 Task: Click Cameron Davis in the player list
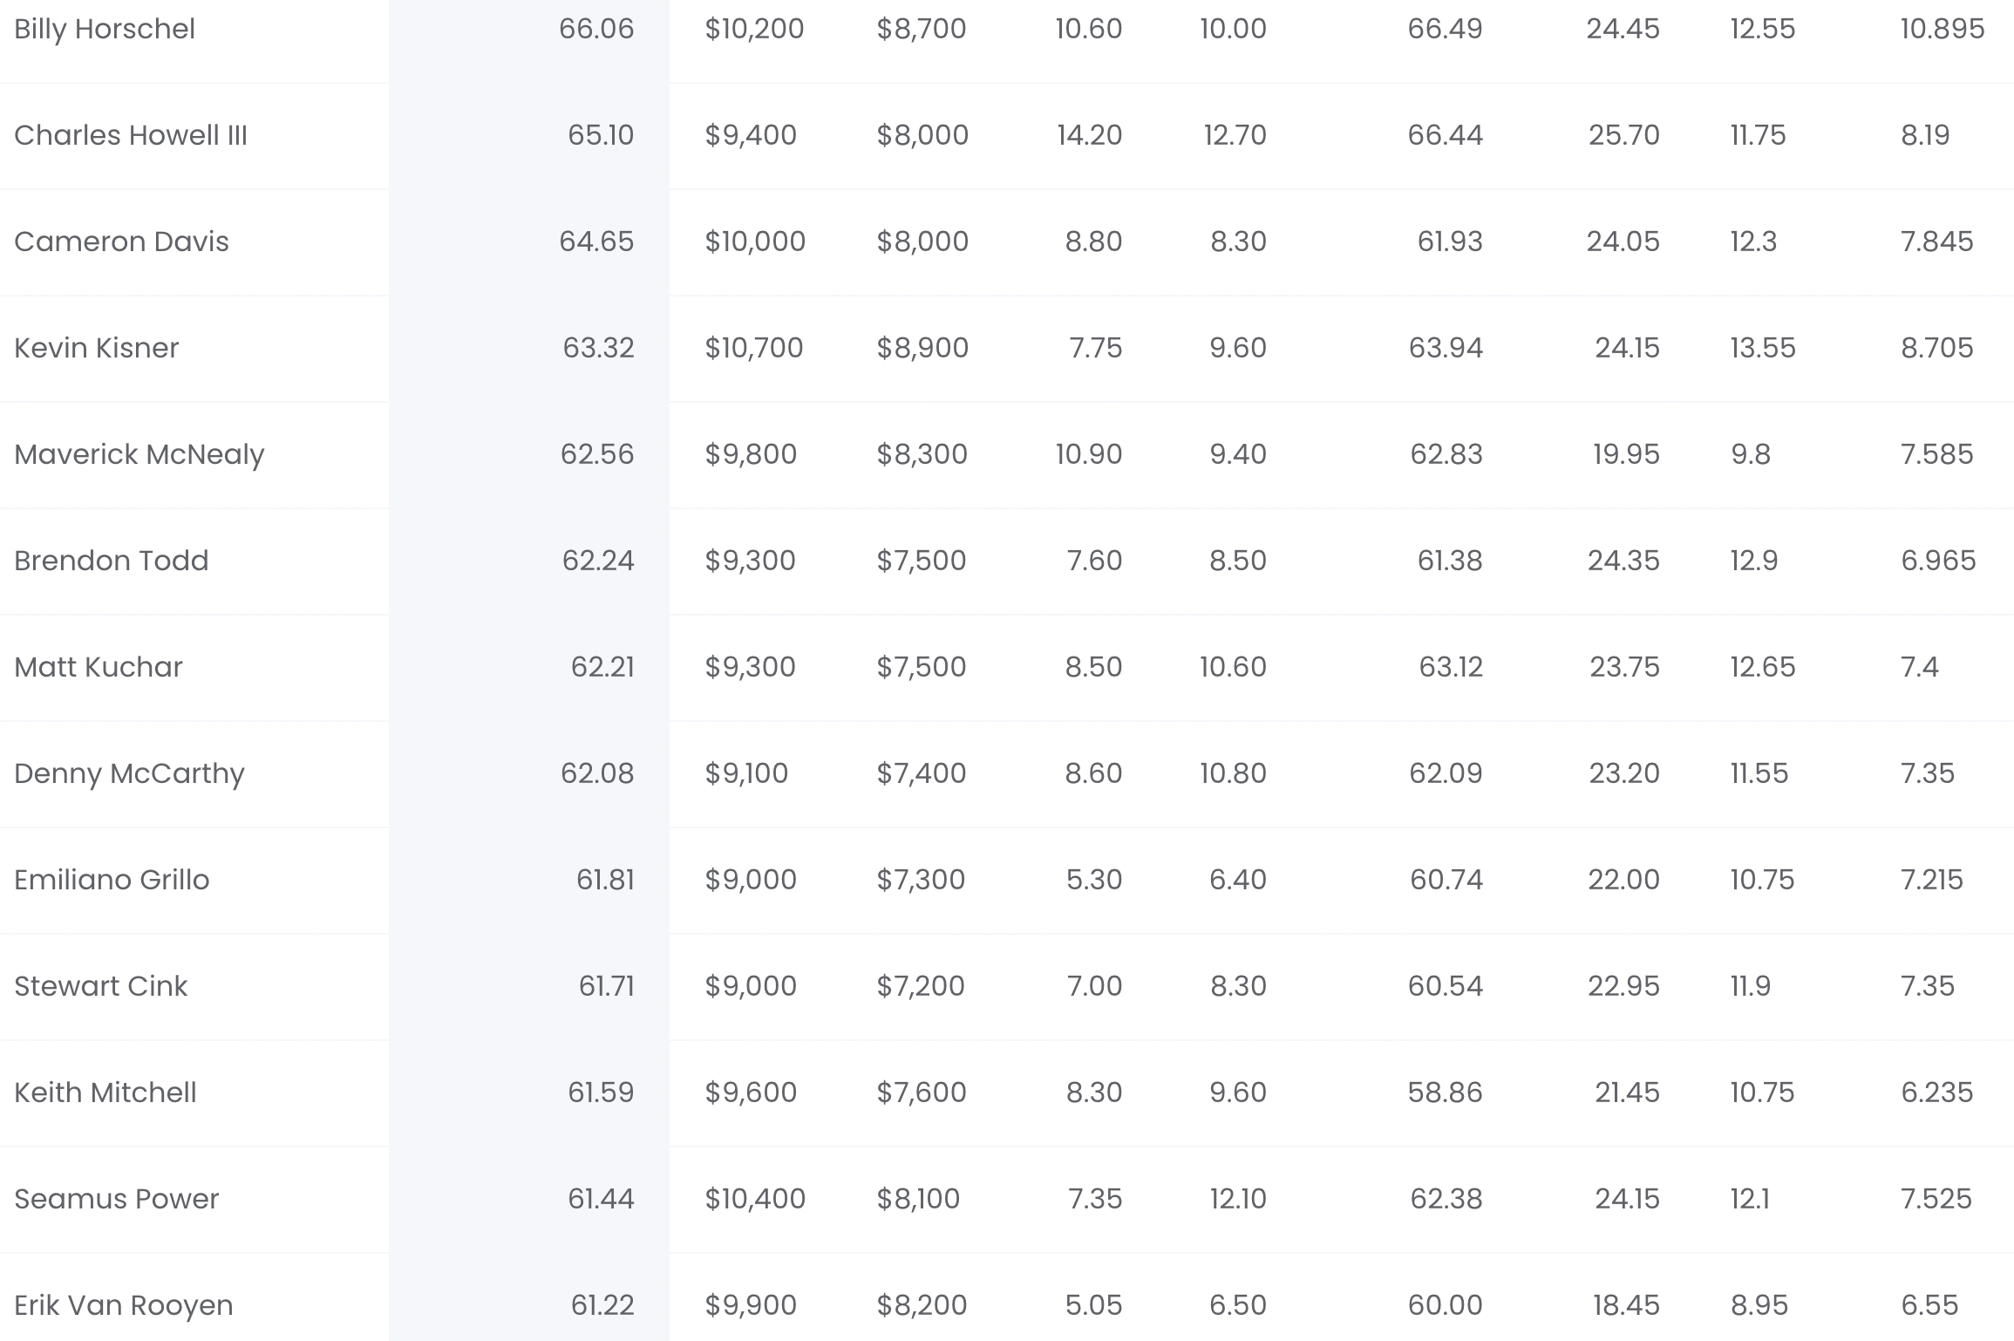point(121,242)
